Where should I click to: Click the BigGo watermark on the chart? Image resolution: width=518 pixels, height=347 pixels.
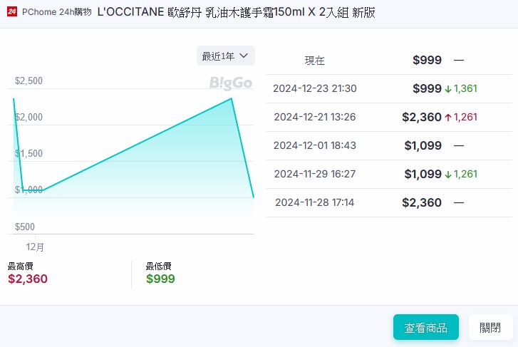click(x=231, y=83)
